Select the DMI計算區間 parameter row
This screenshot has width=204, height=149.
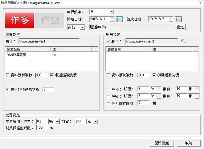30,55
